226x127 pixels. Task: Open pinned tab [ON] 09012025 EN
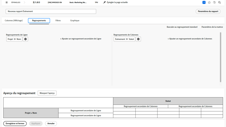pyautogui.click(x=55, y=2)
